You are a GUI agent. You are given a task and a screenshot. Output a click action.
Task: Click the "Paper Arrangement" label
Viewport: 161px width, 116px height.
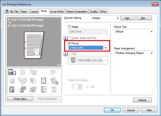tap(124, 48)
